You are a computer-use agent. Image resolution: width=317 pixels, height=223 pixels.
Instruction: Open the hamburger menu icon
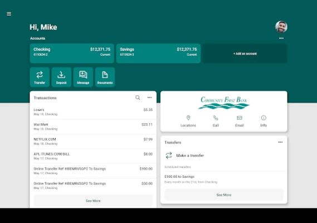pyautogui.click(x=9, y=14)
